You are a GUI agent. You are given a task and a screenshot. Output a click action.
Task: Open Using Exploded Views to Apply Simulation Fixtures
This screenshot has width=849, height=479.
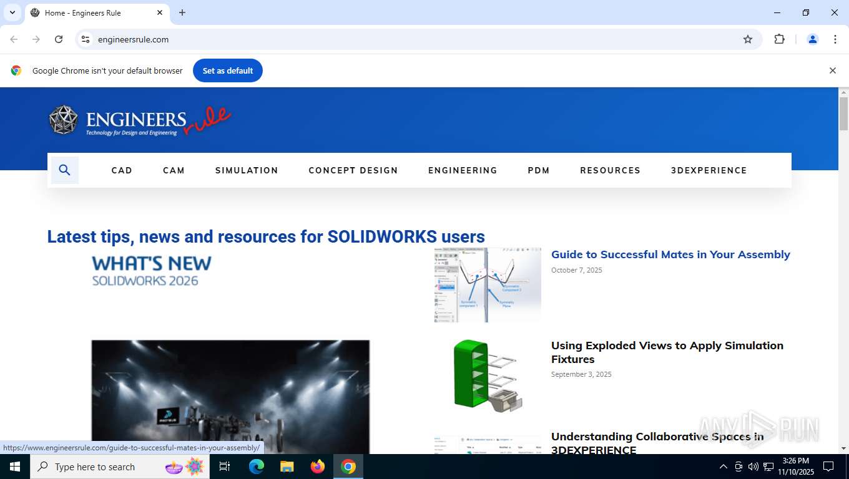click(x=667, y=352)
